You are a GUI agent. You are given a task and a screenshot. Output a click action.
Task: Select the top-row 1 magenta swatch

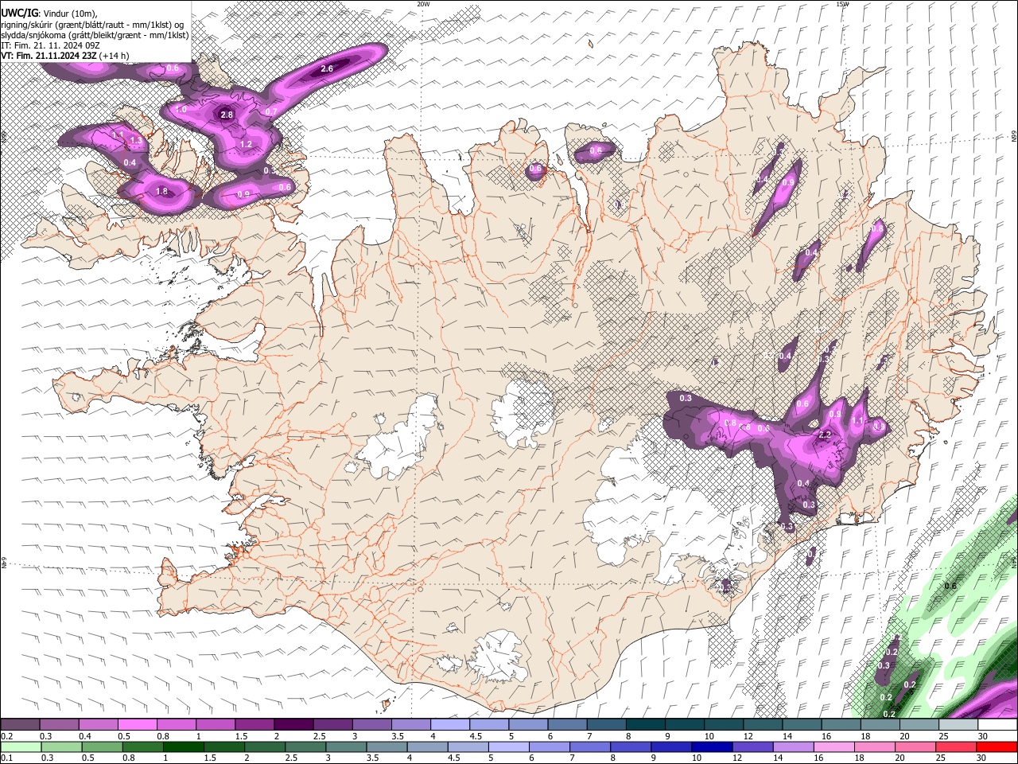coord(215,724)
